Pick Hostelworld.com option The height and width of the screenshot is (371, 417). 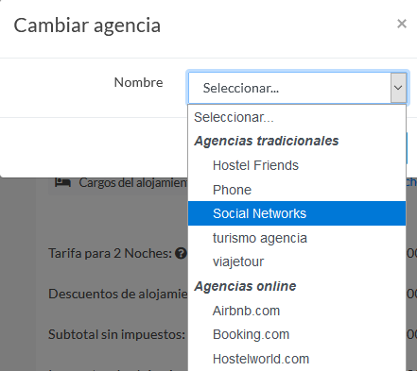297,359
